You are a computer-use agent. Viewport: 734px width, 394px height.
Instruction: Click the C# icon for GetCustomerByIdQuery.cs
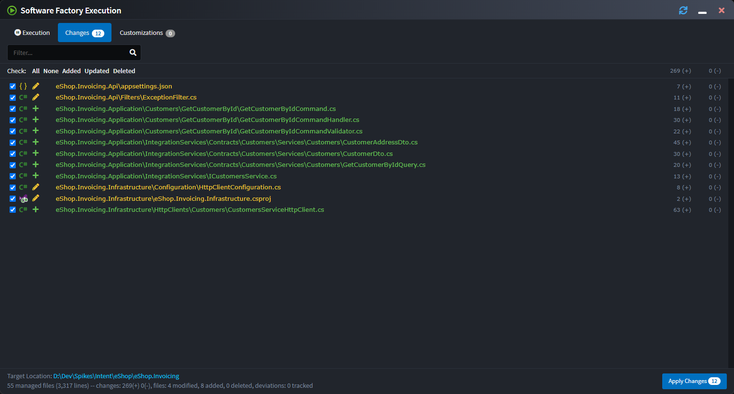[x=23, y=165]
